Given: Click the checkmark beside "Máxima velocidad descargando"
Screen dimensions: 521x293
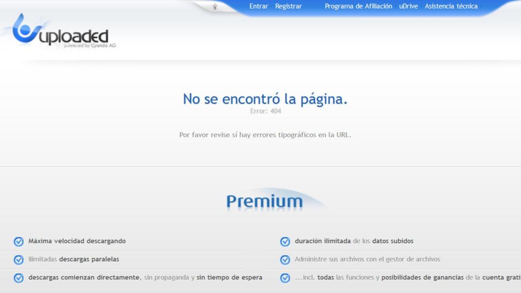Looking at the screenshot, I should [x=17, y=241].
